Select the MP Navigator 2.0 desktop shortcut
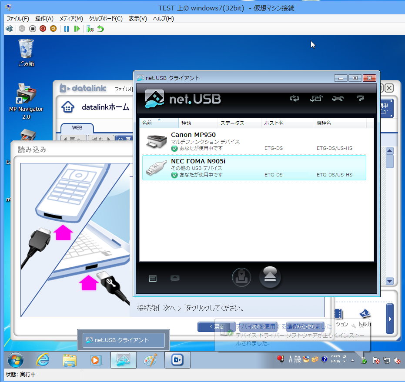 coord(26,101)
